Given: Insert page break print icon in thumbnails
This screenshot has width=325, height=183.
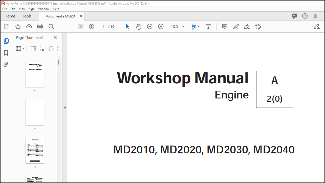Looking at the screenshot, I should pos(42,48).
